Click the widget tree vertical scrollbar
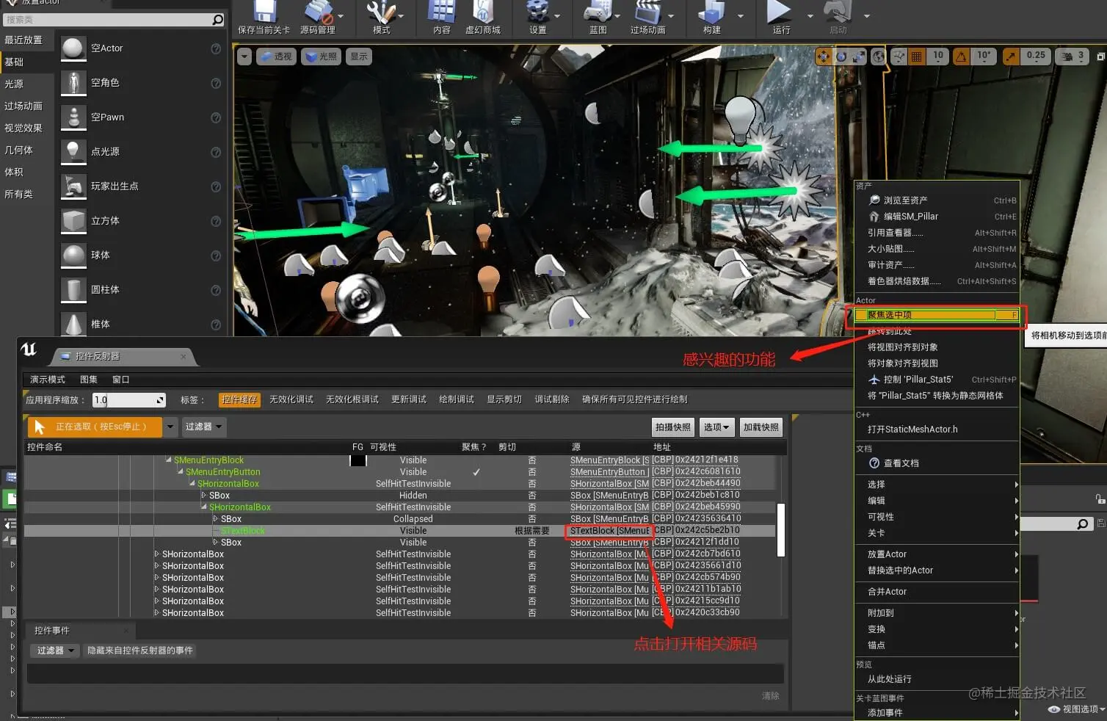This screenshot has height=721, width=1107. [x=781, y=530]
